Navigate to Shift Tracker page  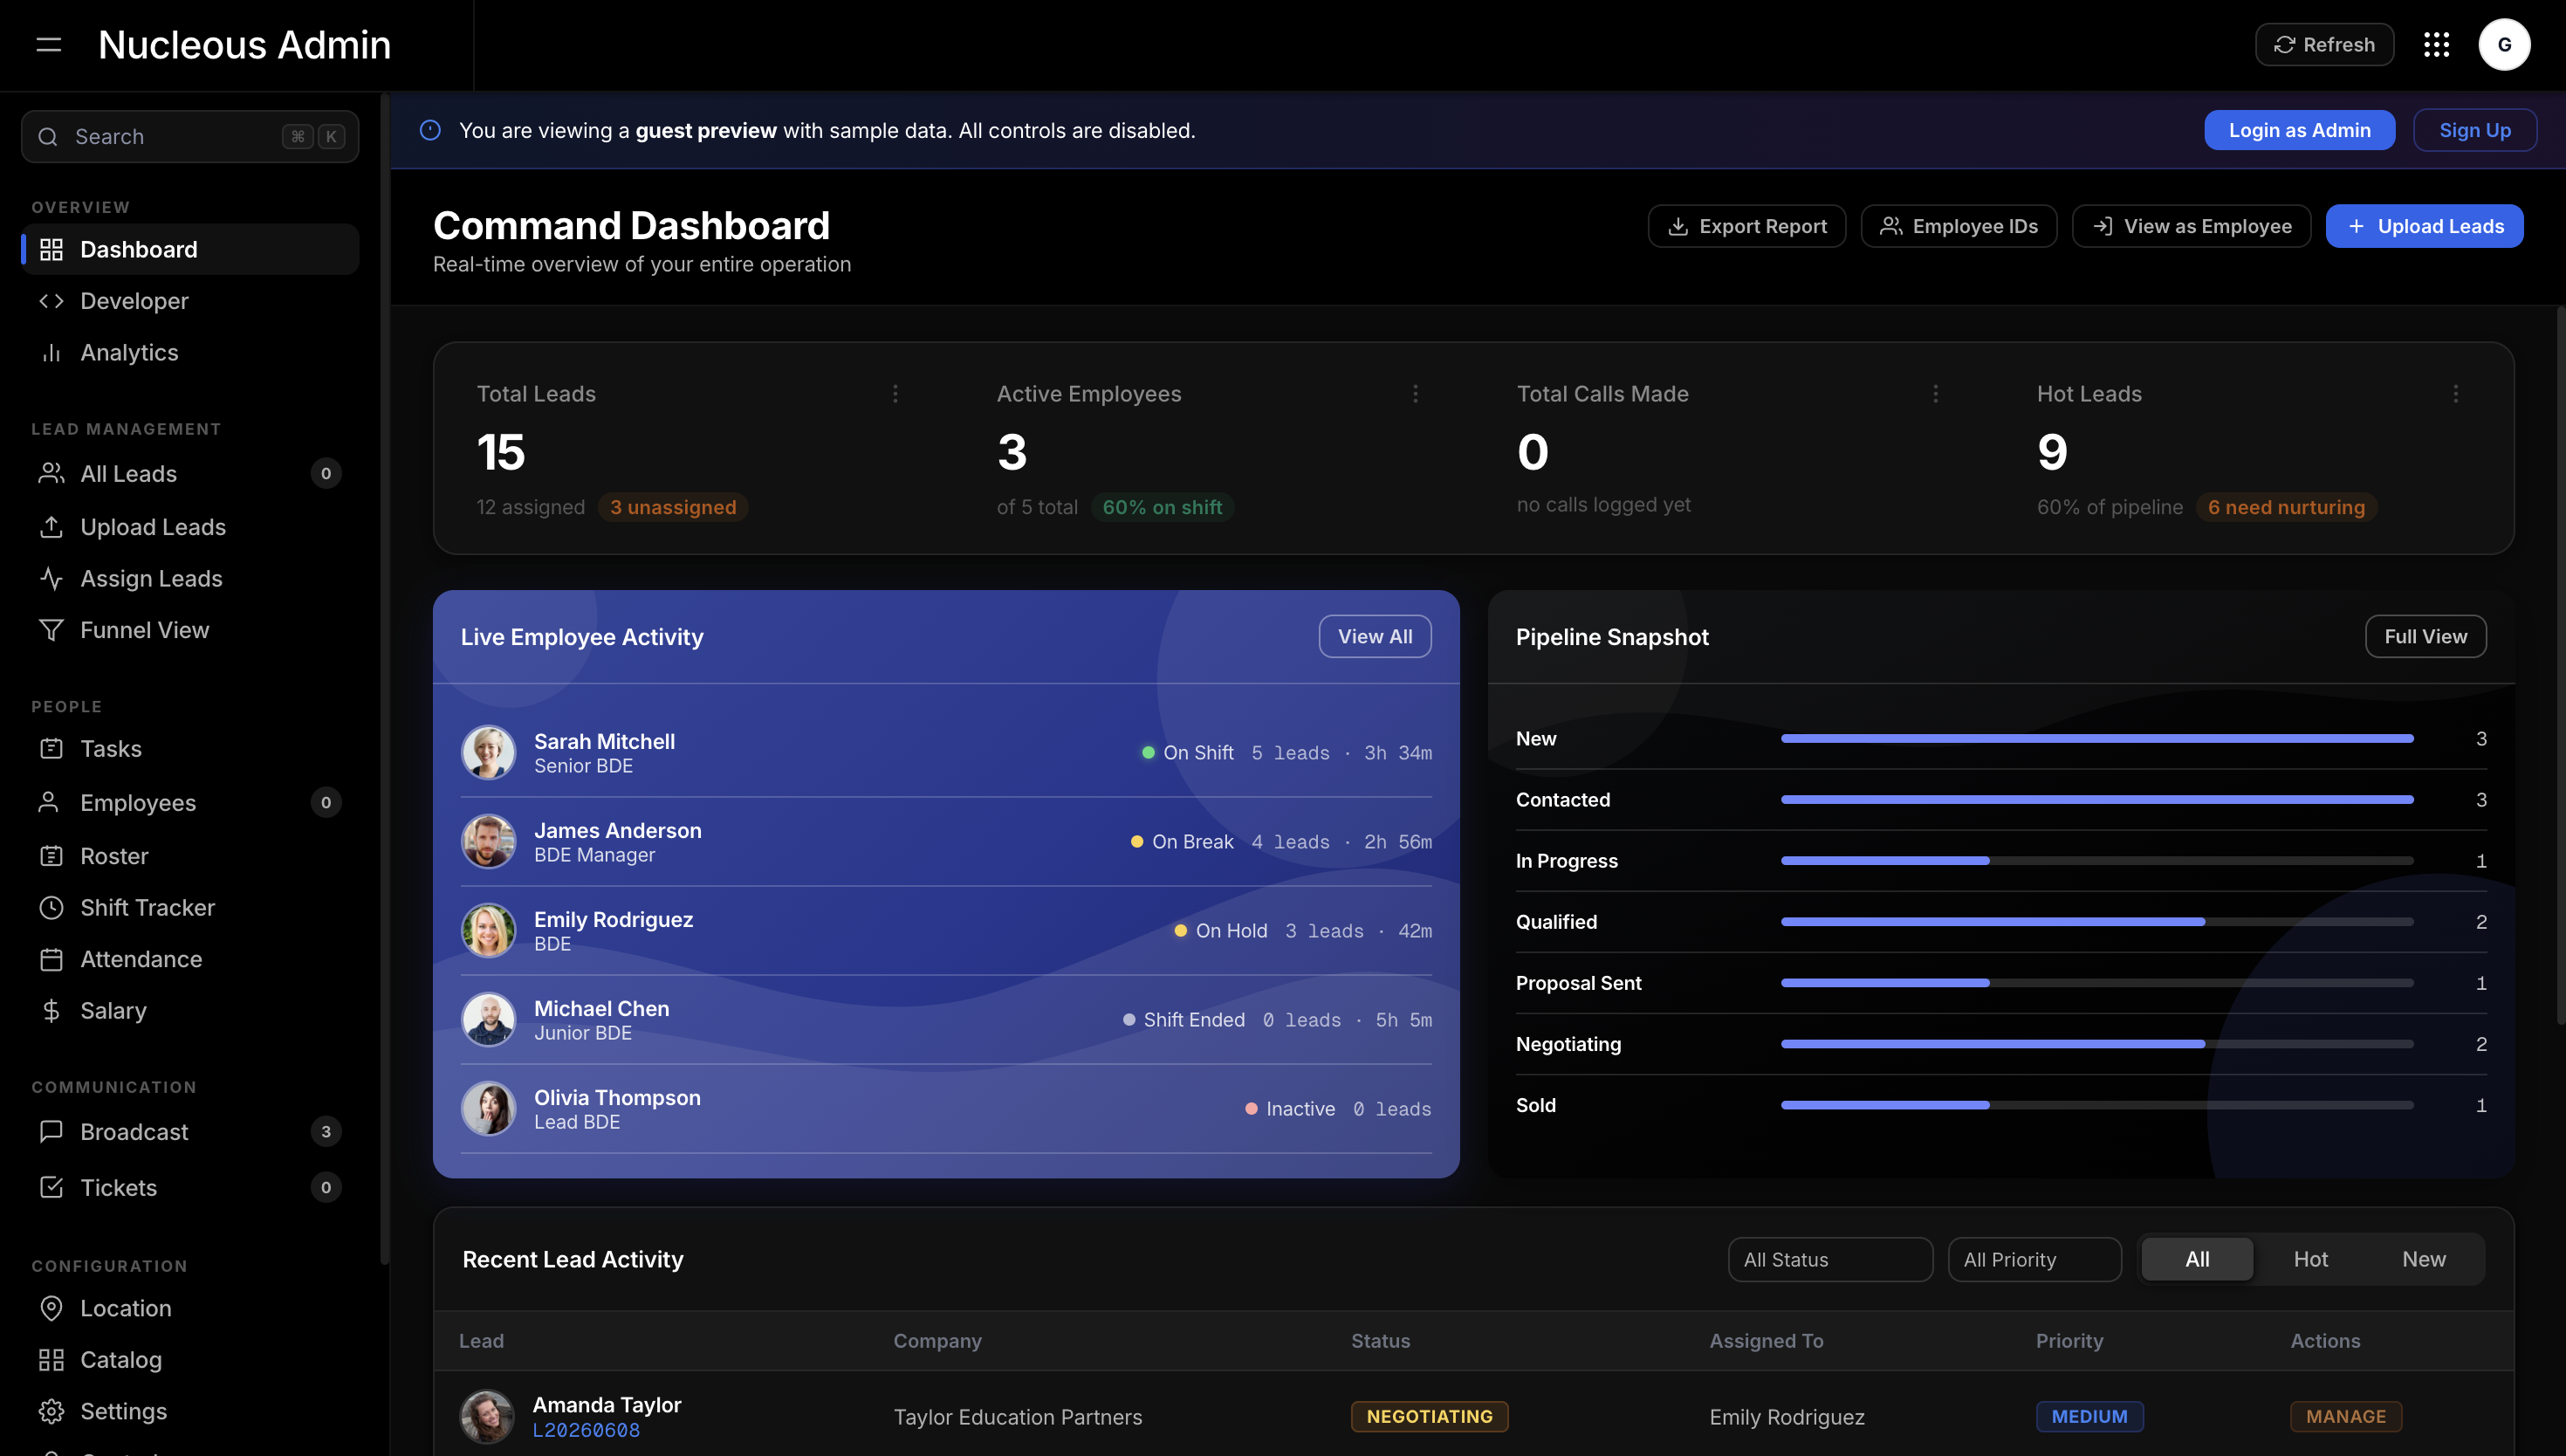[x=190, y=908]
